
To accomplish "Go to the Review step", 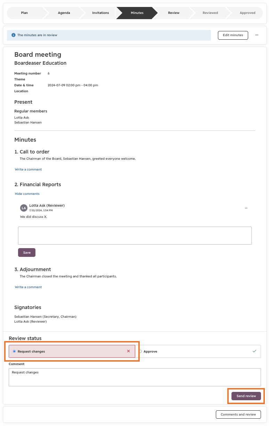I will (x=174, y=13).
